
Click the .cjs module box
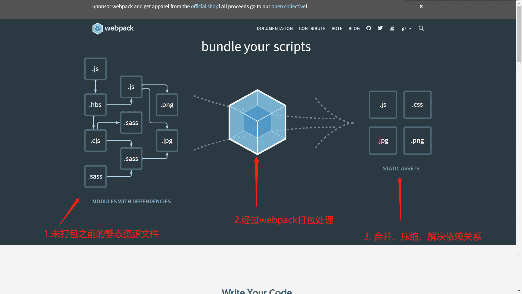click(95, 141)
